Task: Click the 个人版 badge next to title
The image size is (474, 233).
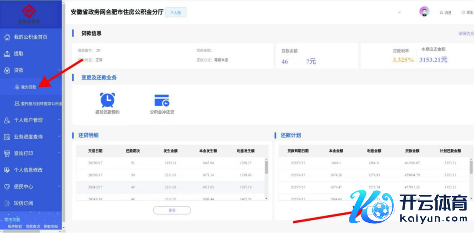Action: coord(176,13)
